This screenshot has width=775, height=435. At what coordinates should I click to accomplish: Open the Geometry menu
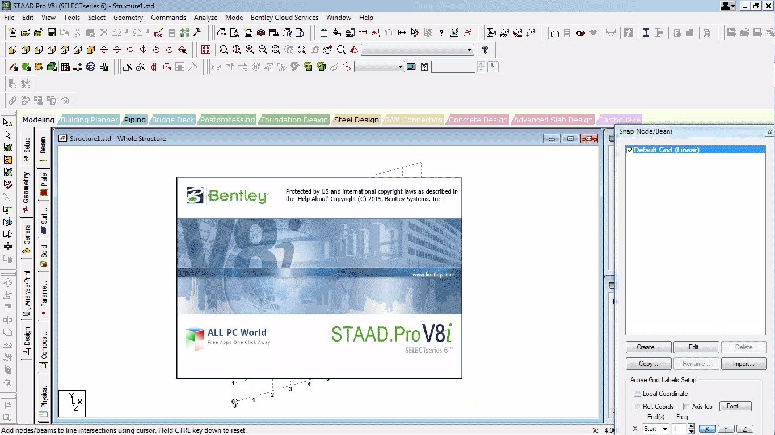point(128,18)
